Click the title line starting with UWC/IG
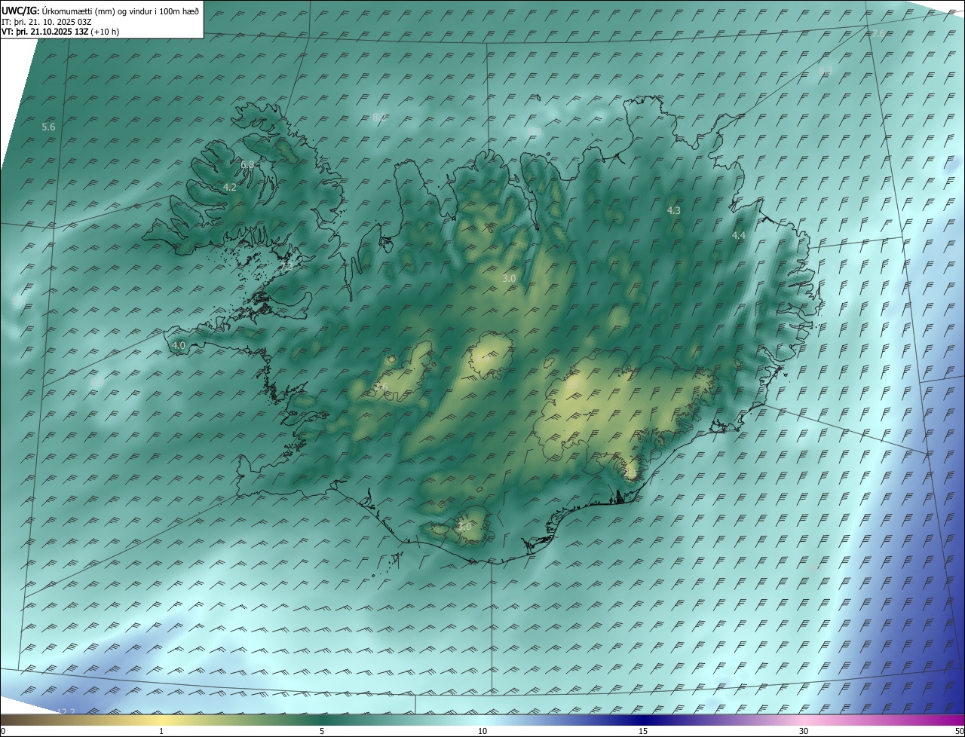965x737 pixels. tap(100, 11)
